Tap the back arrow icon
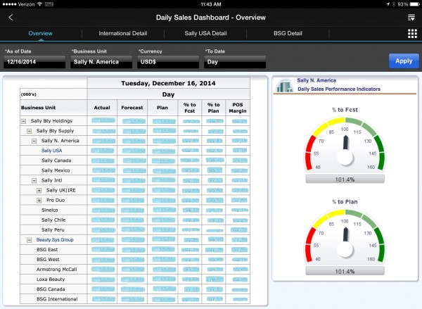Screen dimensions: 422x309 pos(11,18)
